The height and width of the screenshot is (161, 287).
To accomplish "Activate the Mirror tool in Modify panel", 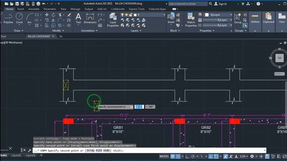I will click(53, 20).
